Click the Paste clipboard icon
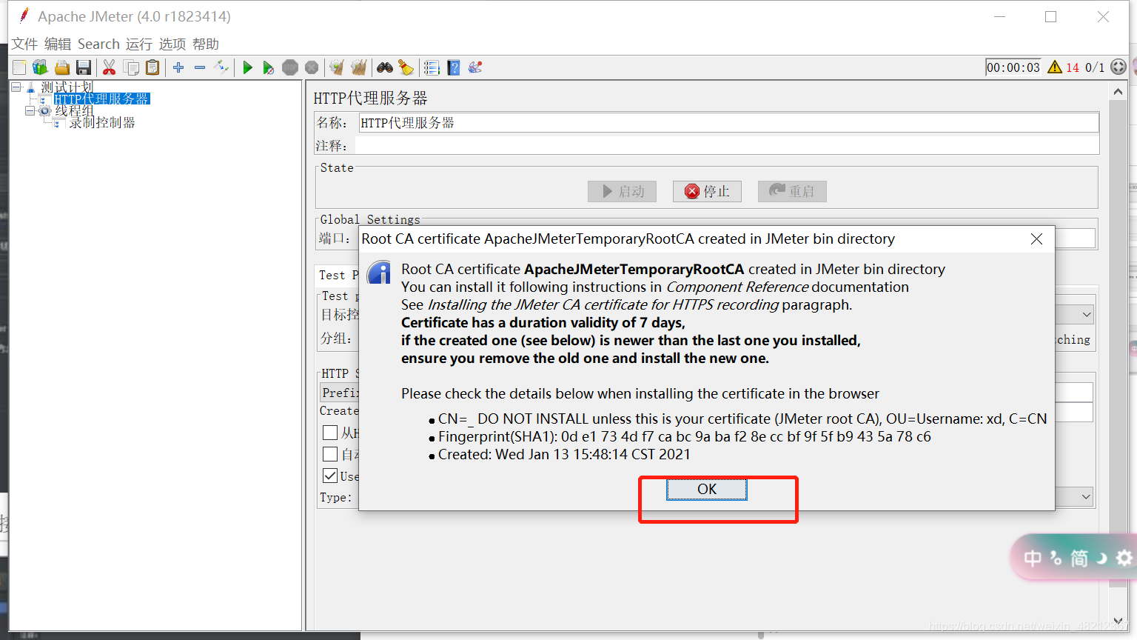The height and width of the screenshot is (640, 1137). tap(152, 67)
